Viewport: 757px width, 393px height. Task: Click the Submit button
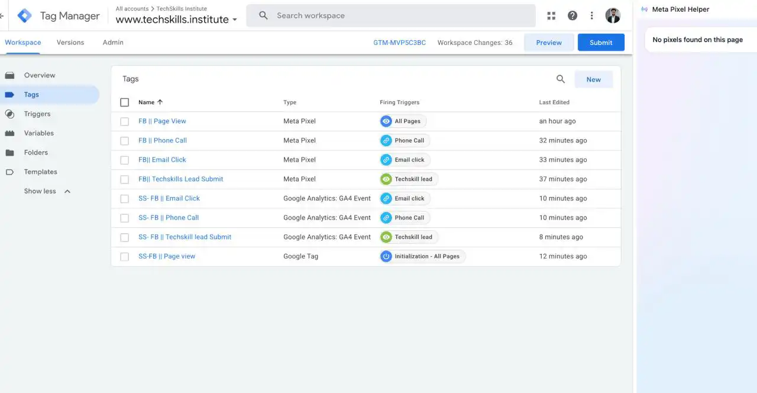click(x=601, y=43)
